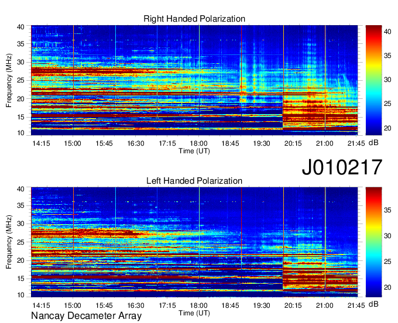Screen dimensions: 398x323
Task: Click the lower plot's 10 MHz tick
Action: (x=20, y=295)
